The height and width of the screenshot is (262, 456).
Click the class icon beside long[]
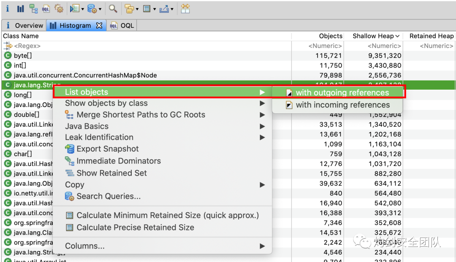(8, 95)
